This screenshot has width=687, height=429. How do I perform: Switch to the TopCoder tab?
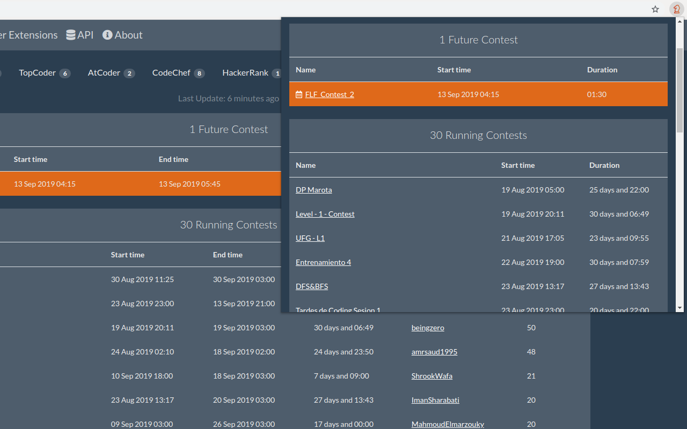(x=45, y=73)
